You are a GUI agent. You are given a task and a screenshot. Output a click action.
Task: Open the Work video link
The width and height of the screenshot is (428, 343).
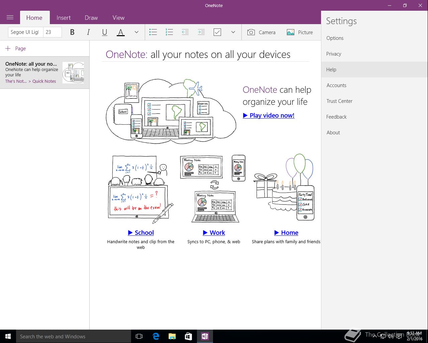[214, 232]
